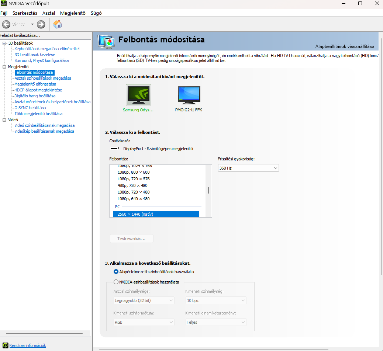The width and height of the screenshot is (383, 351).
Task: Click the task tree horizontal scrollbar
Action: tap(44, 333)
